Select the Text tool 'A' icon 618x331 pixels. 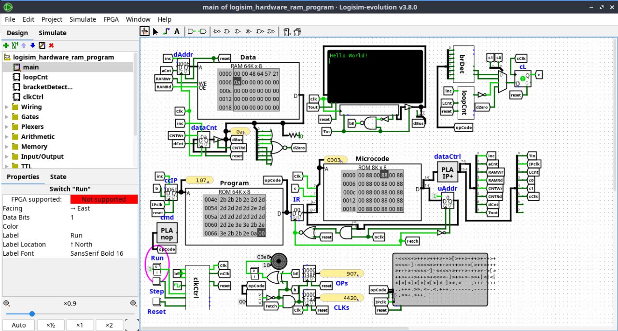(x=177, y=31)
